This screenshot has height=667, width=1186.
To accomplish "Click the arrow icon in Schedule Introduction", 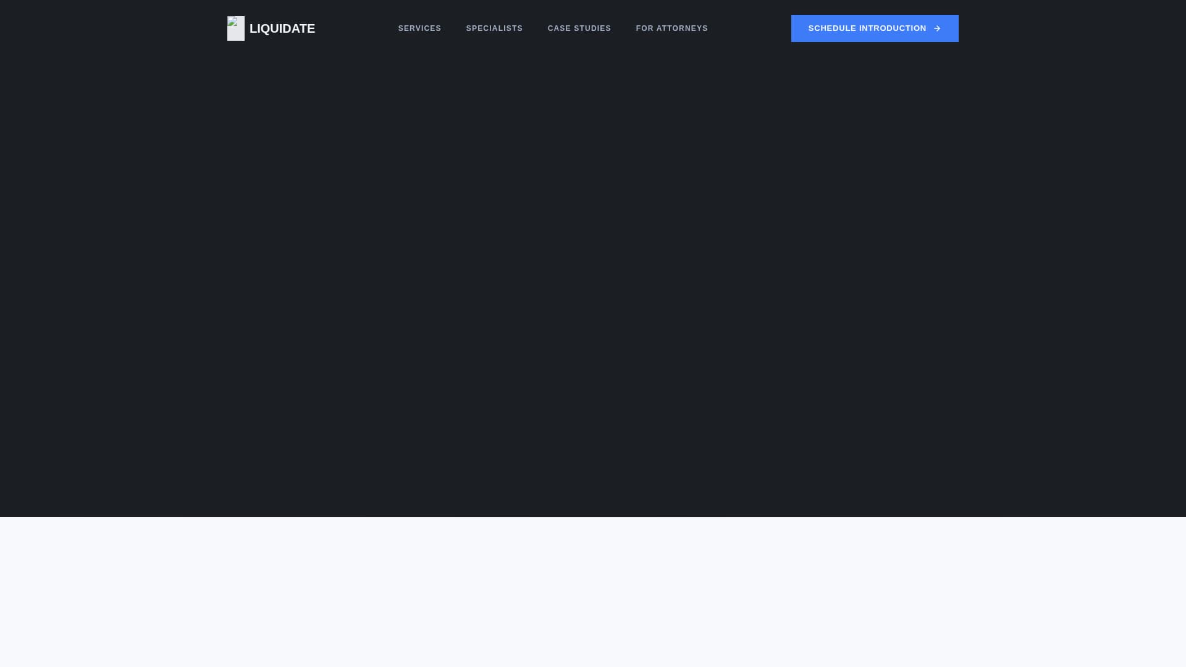I will coord(937,28).
